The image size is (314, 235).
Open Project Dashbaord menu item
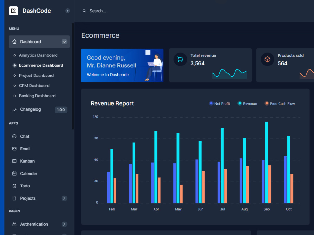pyautogui.click(x=36, y=76)
